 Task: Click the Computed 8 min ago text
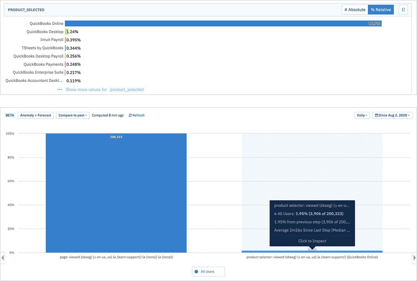coord(108,115)
